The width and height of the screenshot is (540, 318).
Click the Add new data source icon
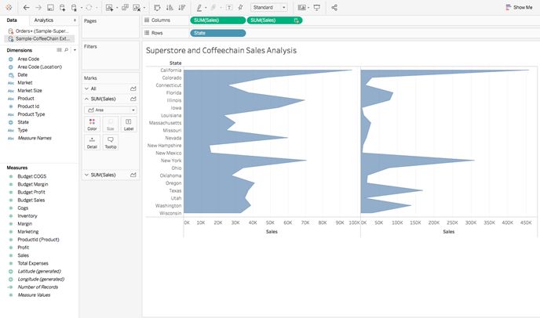pyautogui.click(x=62, y=7)
